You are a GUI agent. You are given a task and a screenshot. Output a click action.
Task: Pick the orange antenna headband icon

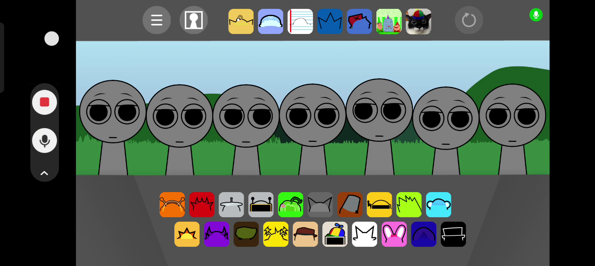[172, 205]
